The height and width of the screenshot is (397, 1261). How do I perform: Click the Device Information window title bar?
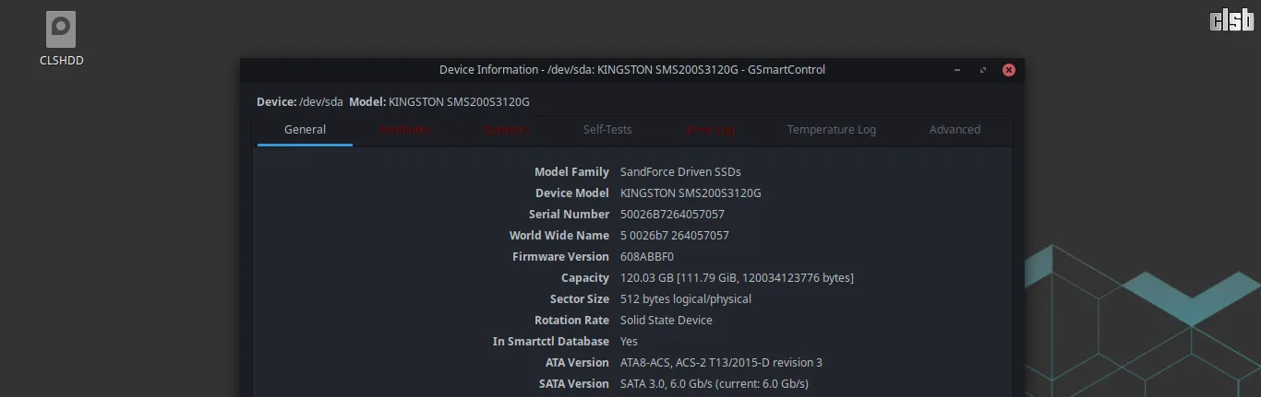point(632,70)
